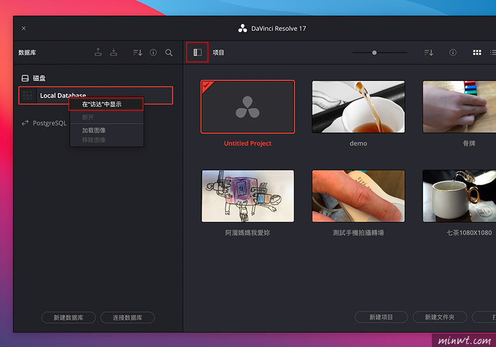Click the database restore (download) icon
This screenshot has height=347, width=496.
click(114, 52)
